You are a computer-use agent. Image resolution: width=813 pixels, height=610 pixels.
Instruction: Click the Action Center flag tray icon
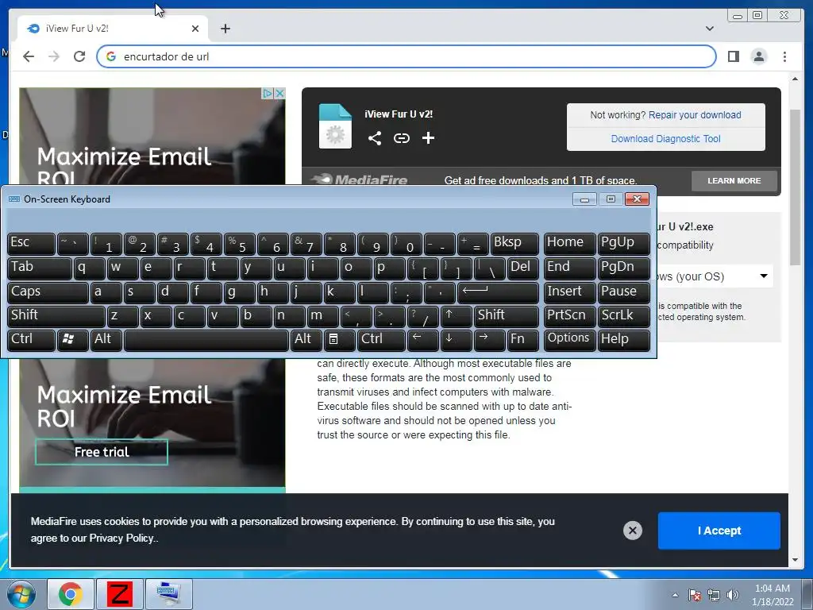[694, 595]
